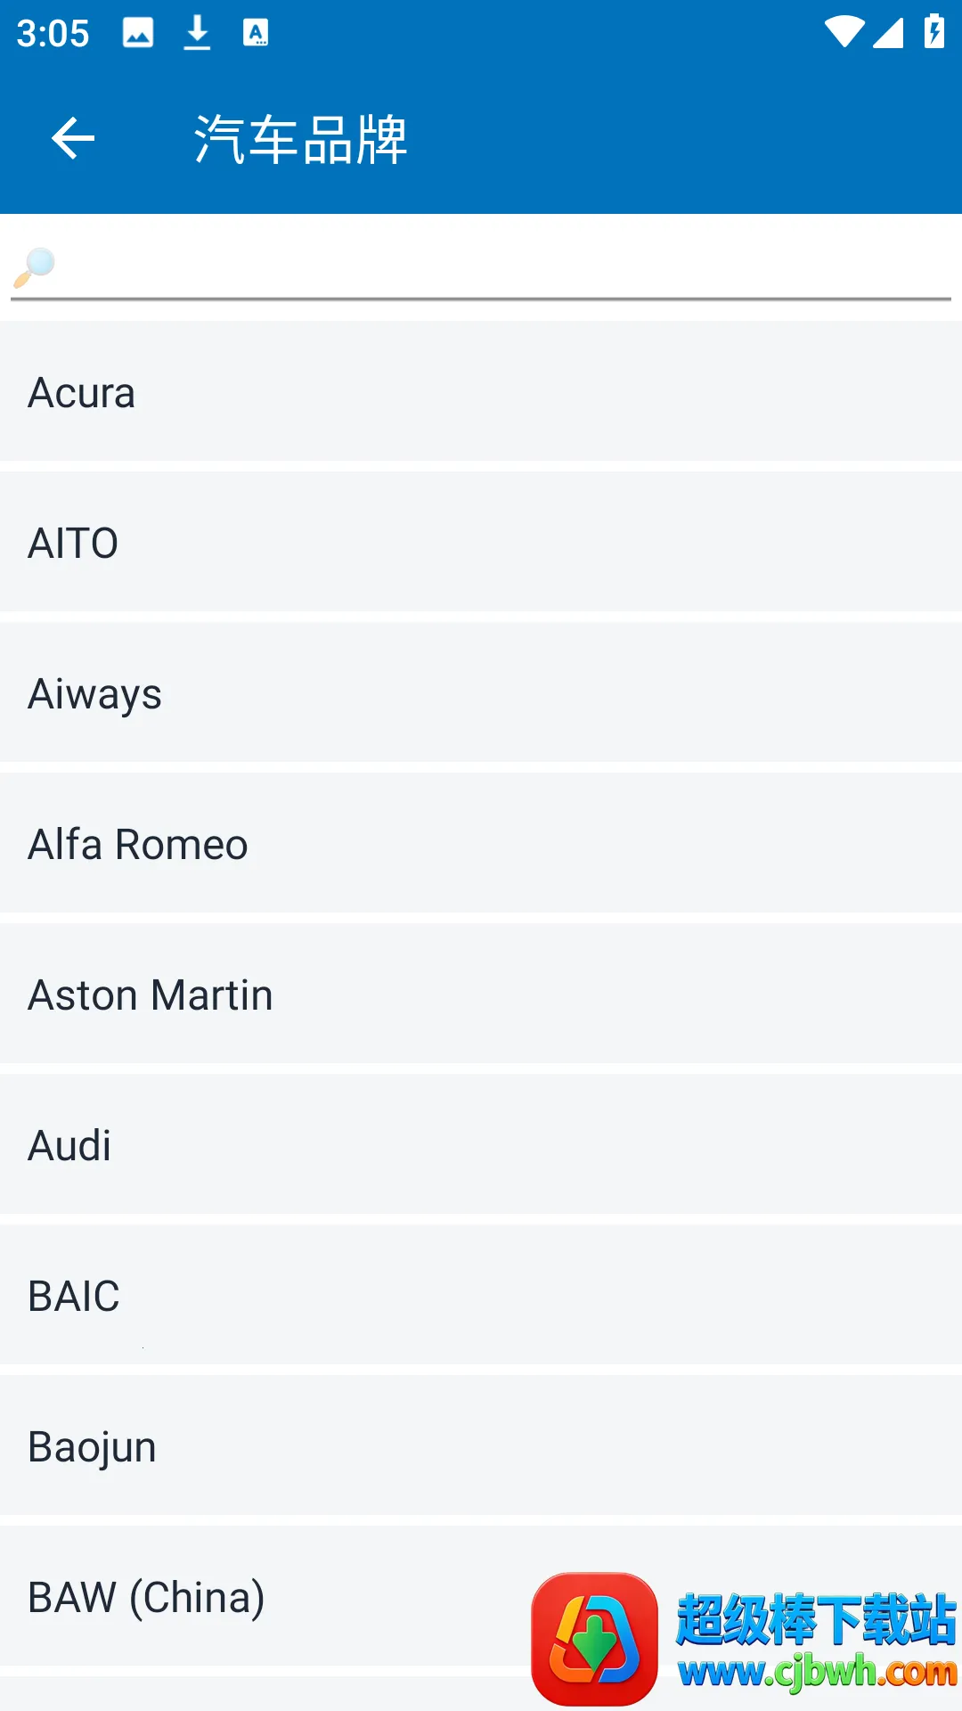Tap the BAW (China) entry
This screenshot has width=962, height=1711.
point(267,1597)
